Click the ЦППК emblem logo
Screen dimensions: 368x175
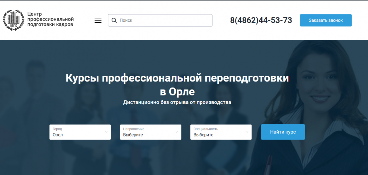click(13, 20)
